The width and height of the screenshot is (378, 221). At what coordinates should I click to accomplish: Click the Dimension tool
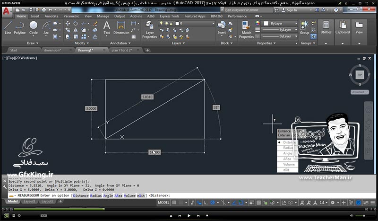coord(121,27)
